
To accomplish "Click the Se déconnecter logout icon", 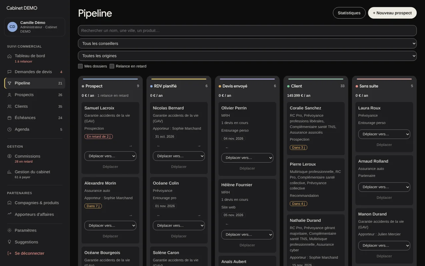I will coord(9,253).
